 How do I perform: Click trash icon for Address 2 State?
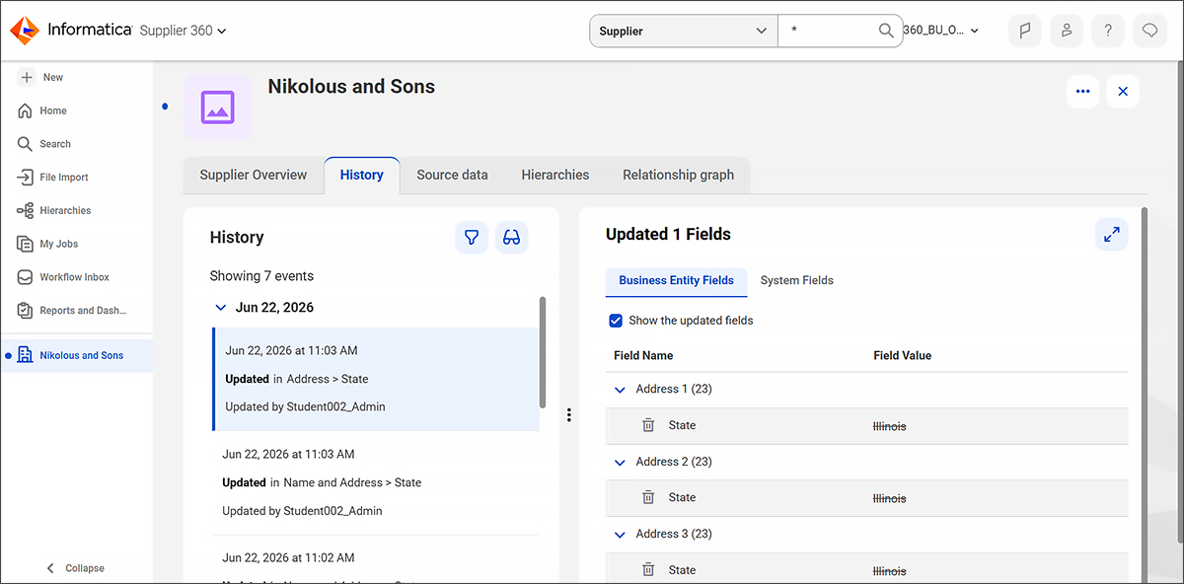click(648, 497)
